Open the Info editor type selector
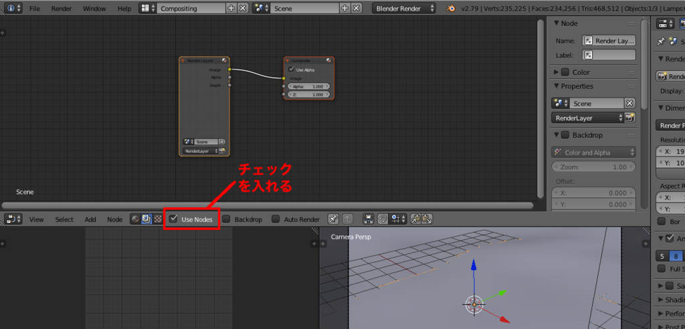 point(13,8)
